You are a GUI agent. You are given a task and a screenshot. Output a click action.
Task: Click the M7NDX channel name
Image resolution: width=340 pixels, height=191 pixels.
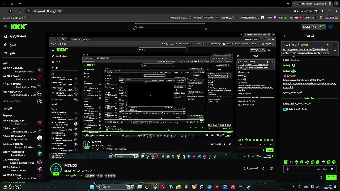pyautogui.click(x=71, y=166)
